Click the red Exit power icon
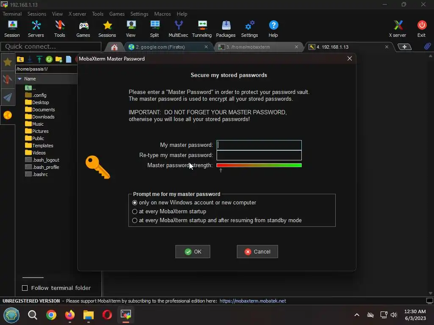434x325 pixels. pos(422,29)
